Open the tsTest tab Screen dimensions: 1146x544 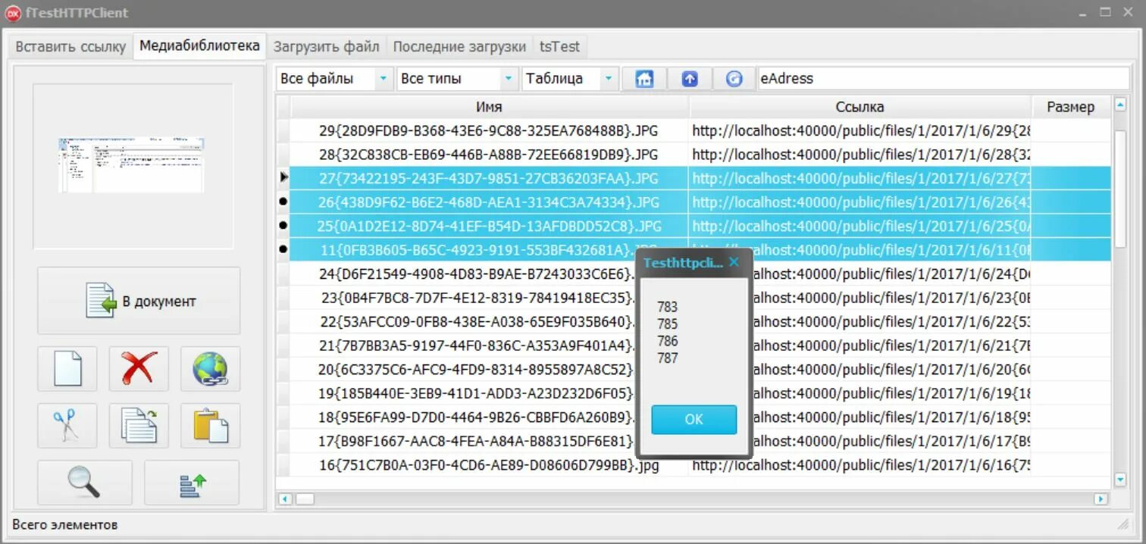pyautogui.click(x=560, y=46)
